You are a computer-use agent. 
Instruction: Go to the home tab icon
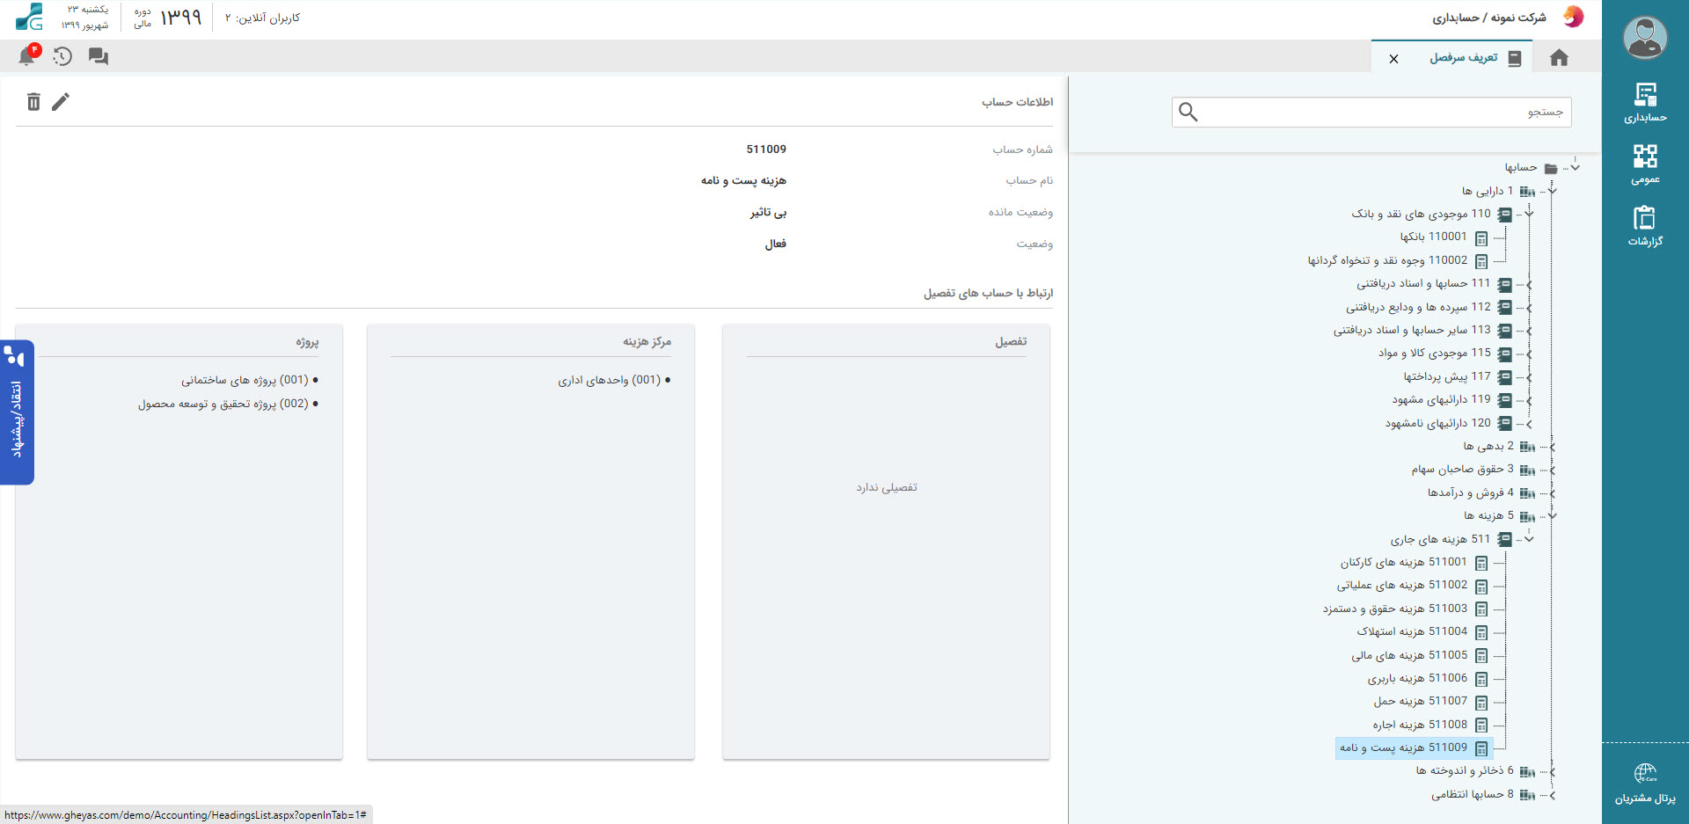[1559, 58]
